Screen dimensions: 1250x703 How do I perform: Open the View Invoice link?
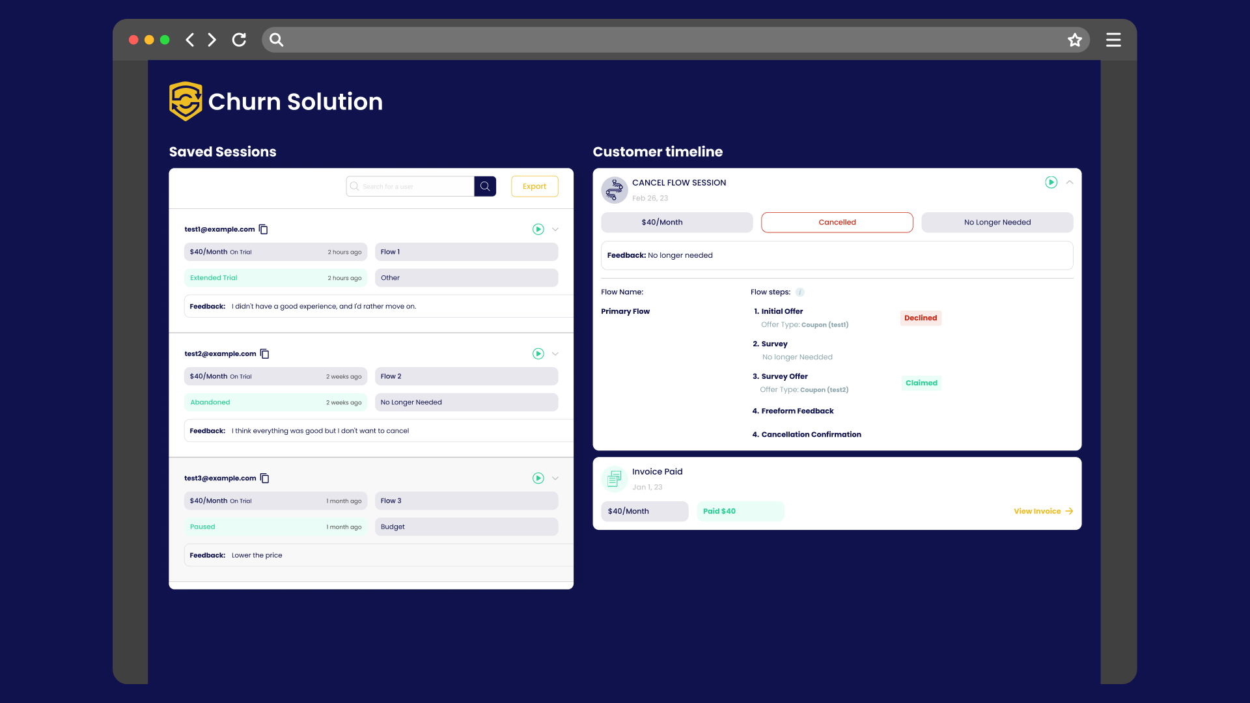[1043, 511]
